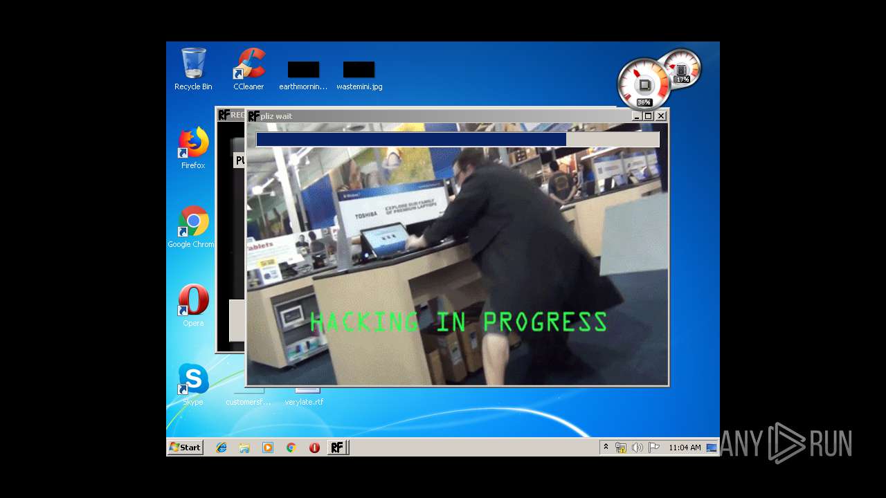Screen dimensions: 886x498
Task: Select the earthmornin... desktop file
Action: (303, 75)
